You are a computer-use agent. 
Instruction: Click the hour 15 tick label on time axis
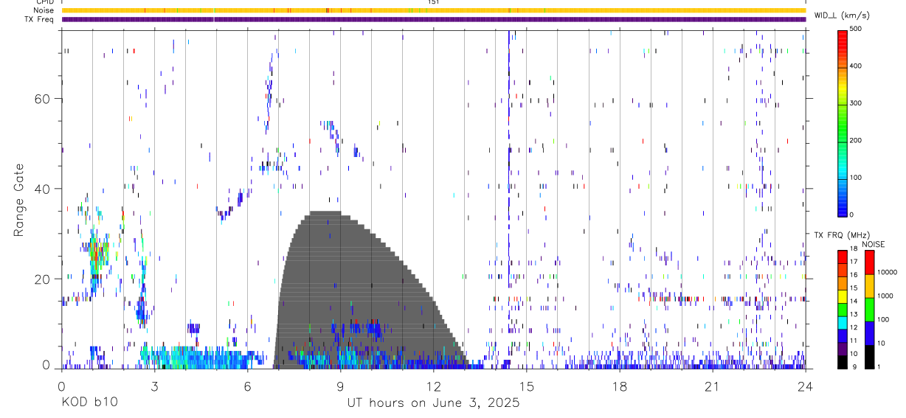[526, 386]
